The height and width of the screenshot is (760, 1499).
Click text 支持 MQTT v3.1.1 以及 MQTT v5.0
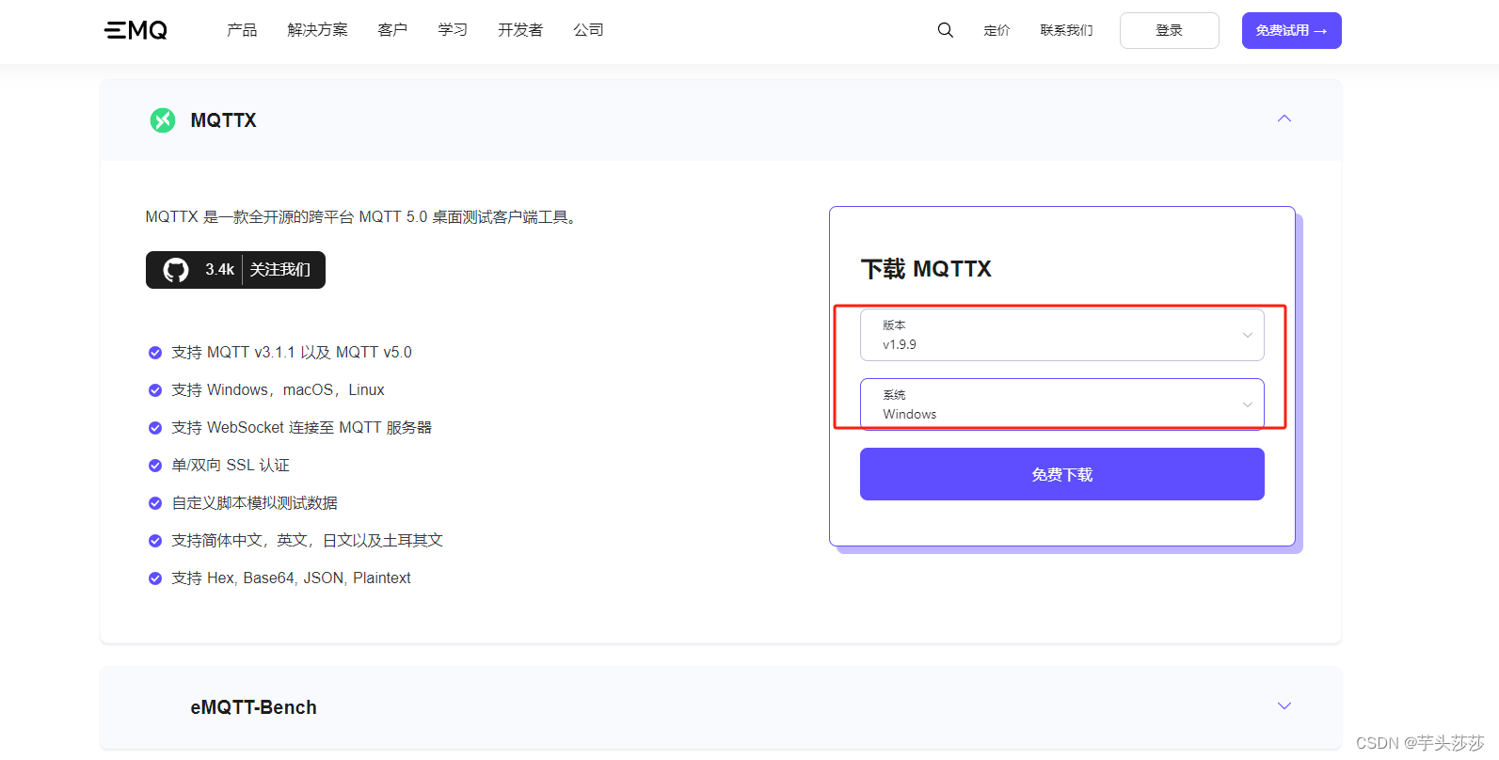(292, 353)
